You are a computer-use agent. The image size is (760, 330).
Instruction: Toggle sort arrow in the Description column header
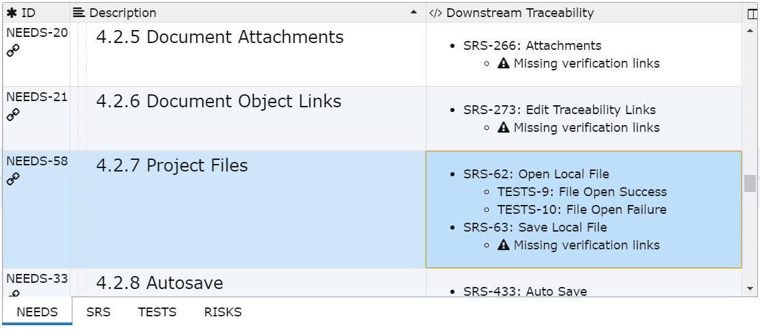(413, 13)
